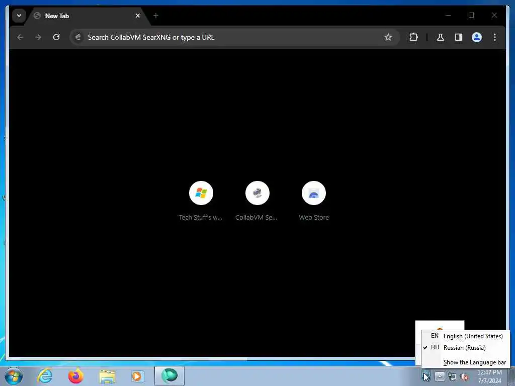Open the network tray icon
This screenshot has width=515, height=386.
(452, 377)
